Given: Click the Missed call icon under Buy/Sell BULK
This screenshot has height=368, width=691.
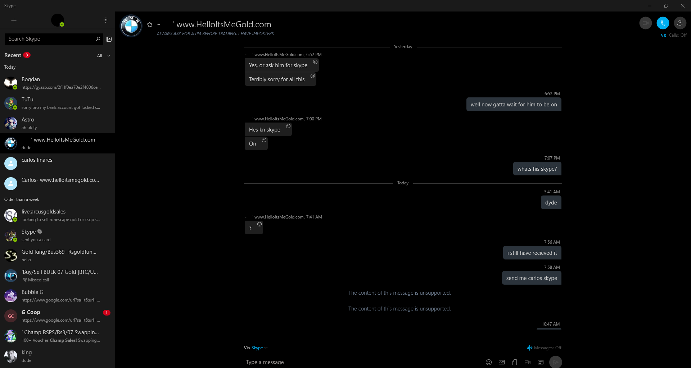Looking at the screenshot, I should 25,280.
